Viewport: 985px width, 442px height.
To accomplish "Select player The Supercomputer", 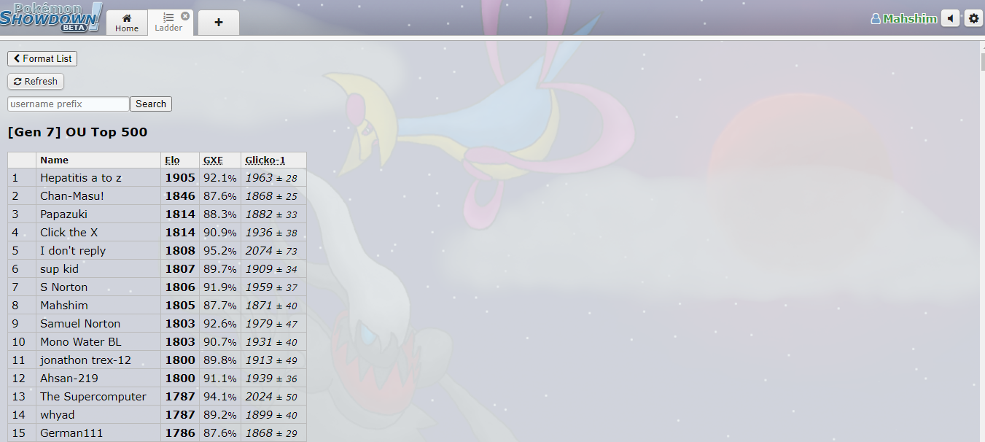I will (x=93, y=396).
